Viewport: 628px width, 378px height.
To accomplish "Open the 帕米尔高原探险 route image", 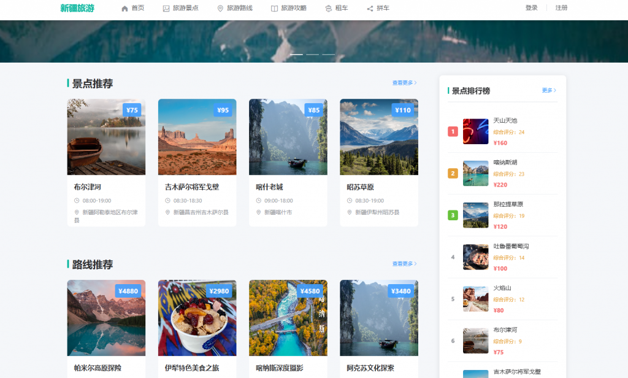I will [x=106, y=317].
